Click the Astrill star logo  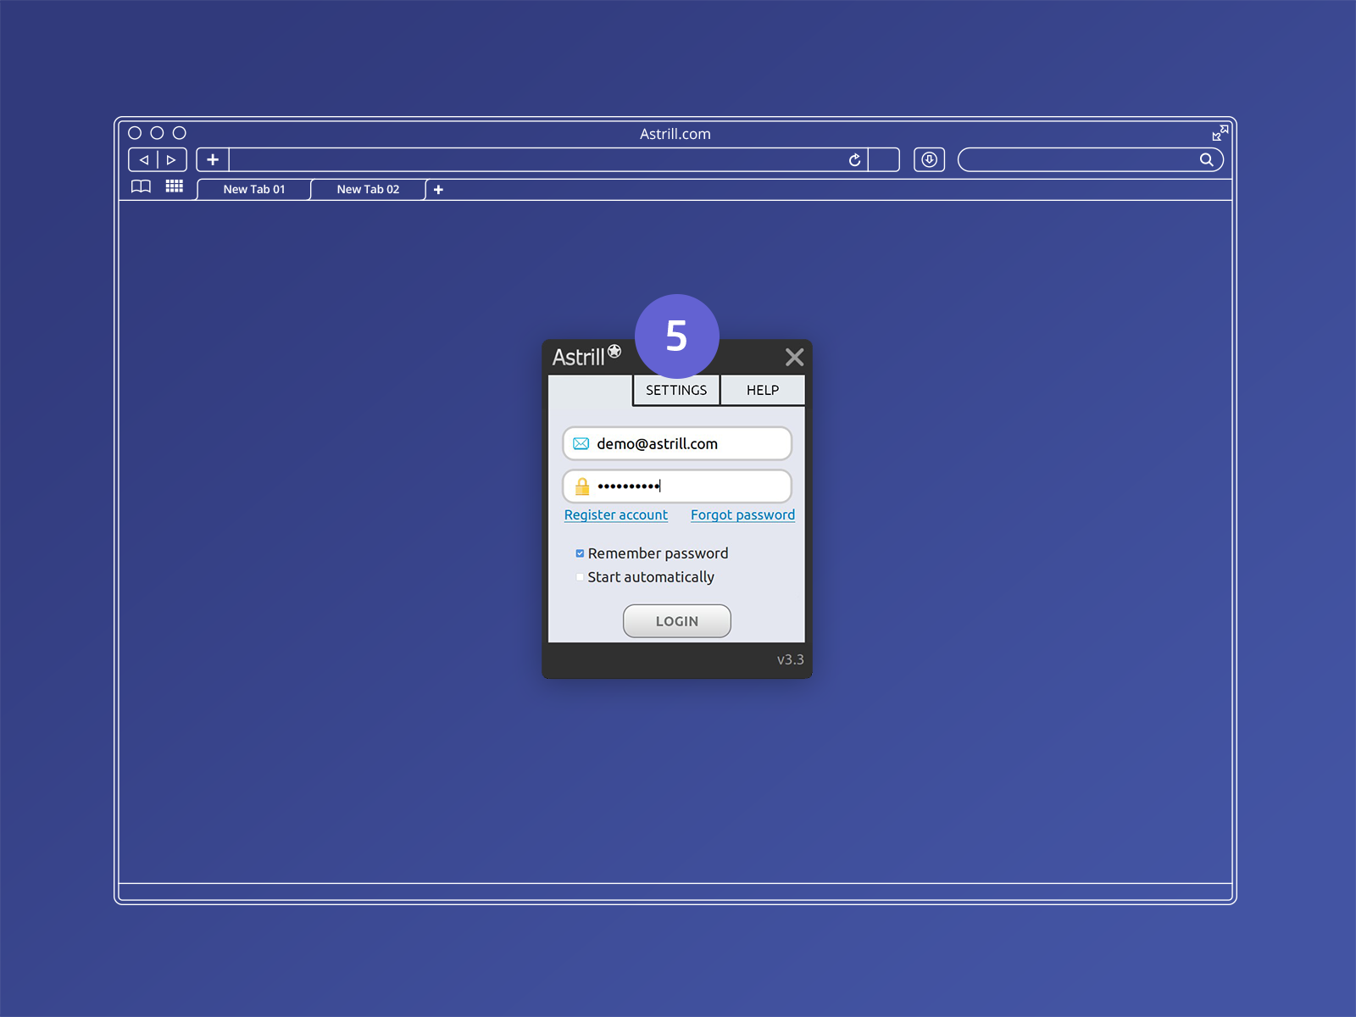(x=614, y=351)
